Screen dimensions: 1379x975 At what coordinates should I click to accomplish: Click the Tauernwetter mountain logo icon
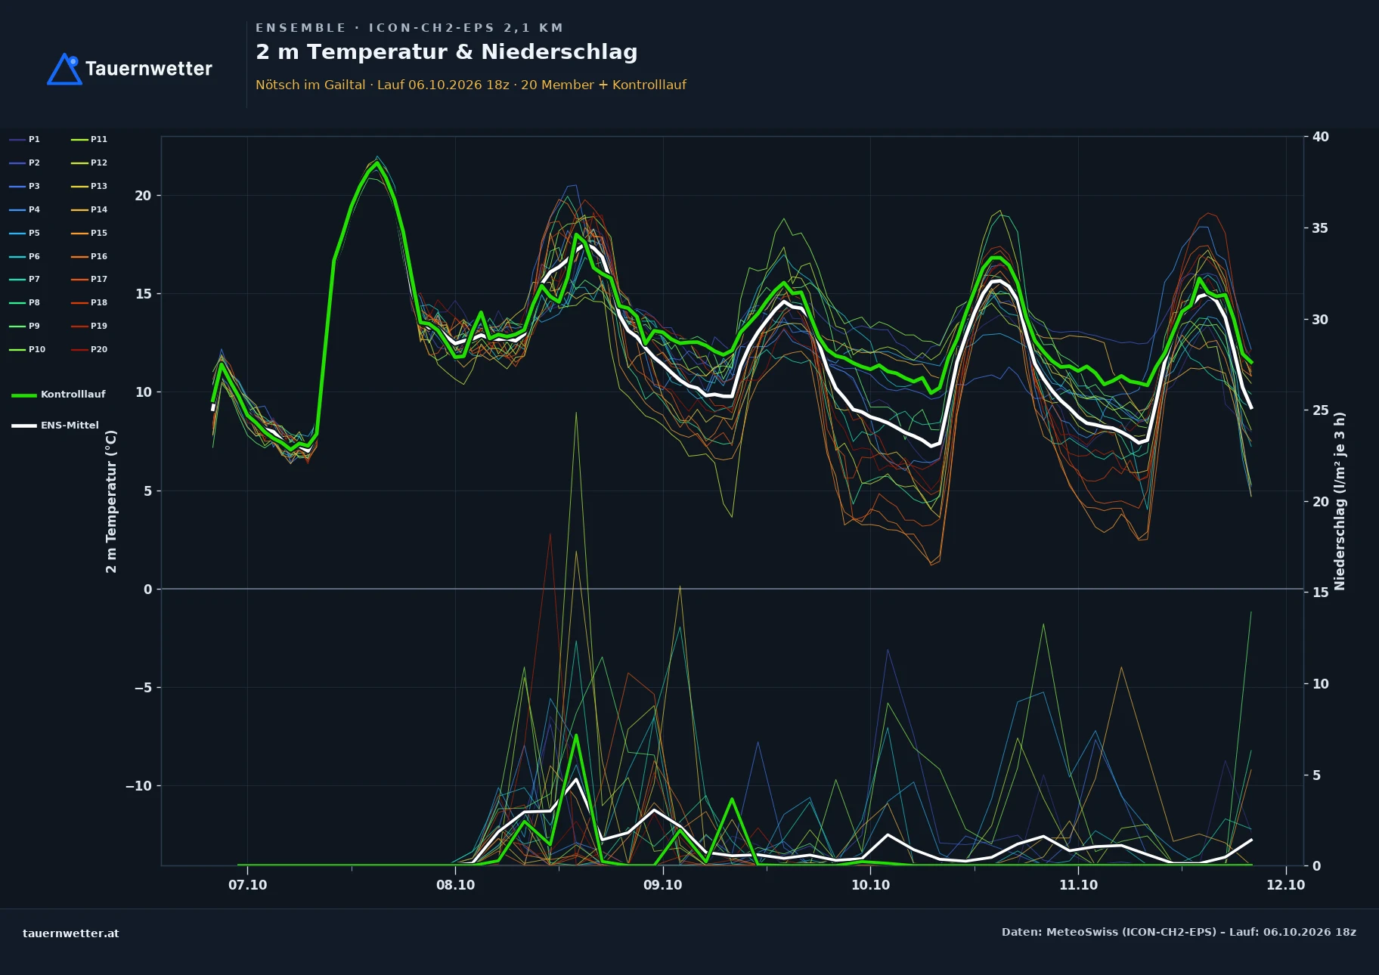click(64, 69)
